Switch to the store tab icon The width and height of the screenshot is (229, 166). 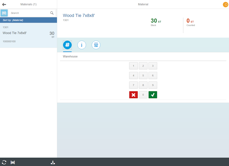tap(96, 45)
